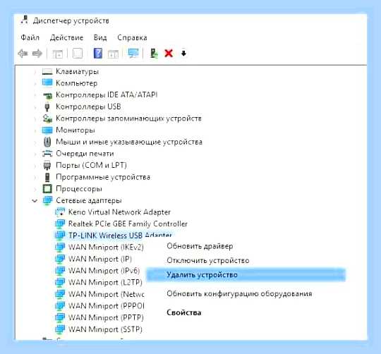Viewport: 381px width, 354px height.
Task: Select WAN Miniport (IPv6)
Action: [x=104, y=271]
